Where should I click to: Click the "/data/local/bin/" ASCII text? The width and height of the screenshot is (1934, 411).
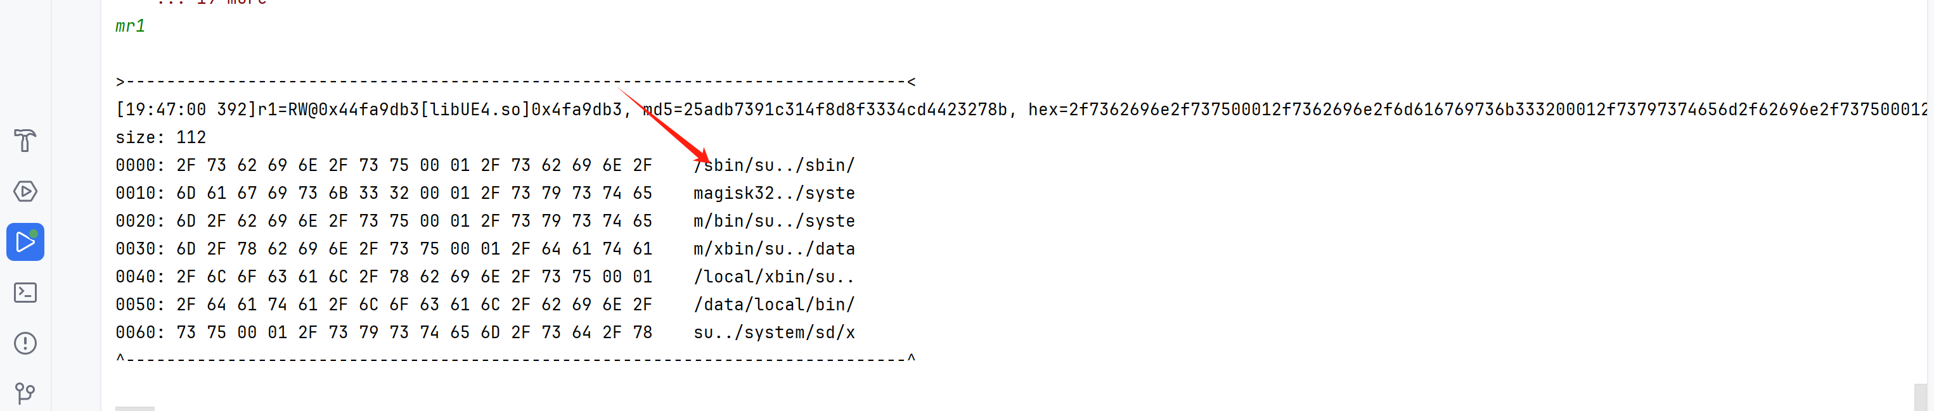click(x=774, y=305)
